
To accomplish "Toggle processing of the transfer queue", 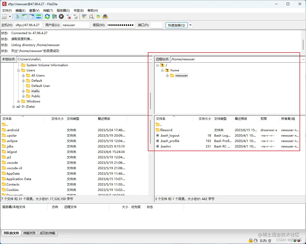I will click(54, 17).
